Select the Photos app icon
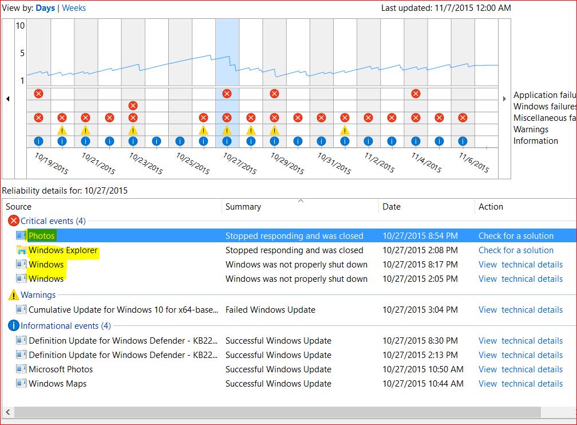This screenshot has width=577, height=425. tap(22, 235)
